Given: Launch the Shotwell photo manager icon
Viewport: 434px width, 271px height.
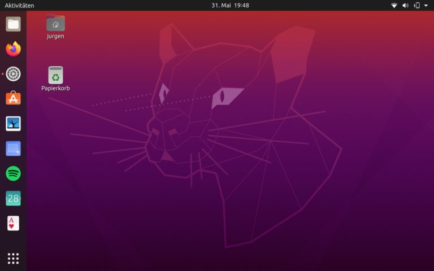Looking at the screenshot, I should click(13, 124).
